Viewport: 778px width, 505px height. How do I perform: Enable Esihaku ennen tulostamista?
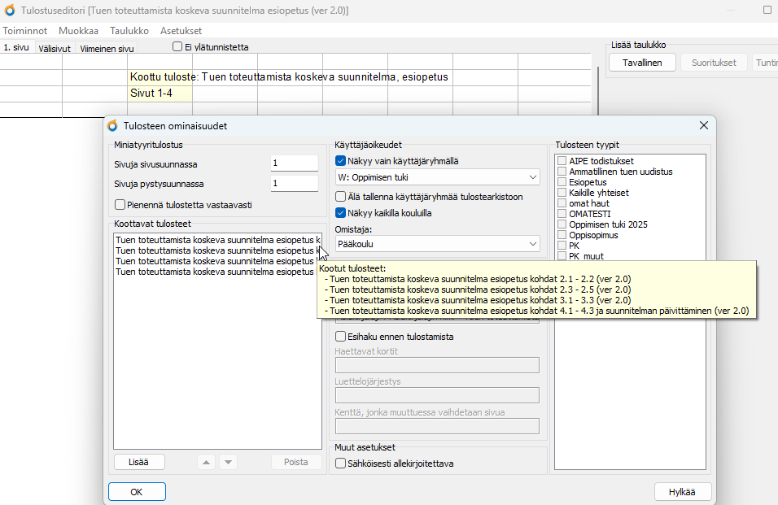[340, 336]
